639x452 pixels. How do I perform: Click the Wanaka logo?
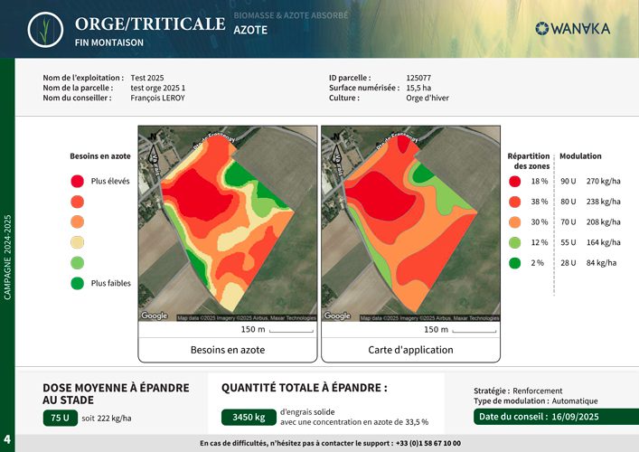click(572, 29)
